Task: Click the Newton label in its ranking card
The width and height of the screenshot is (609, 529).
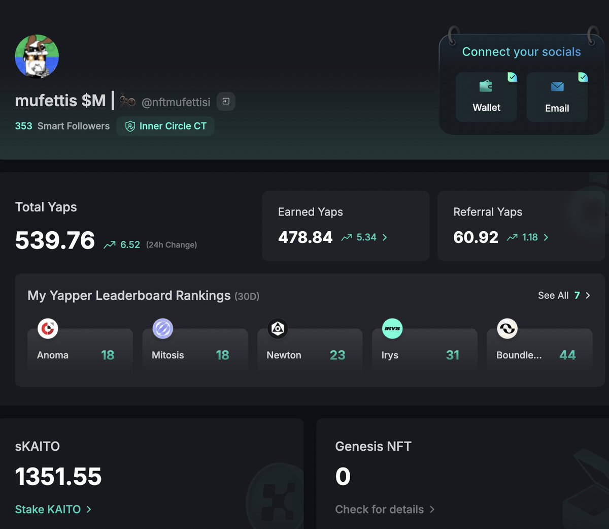Action: (x=284, y=355)
